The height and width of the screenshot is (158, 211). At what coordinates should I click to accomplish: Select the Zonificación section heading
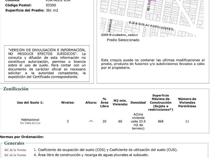[x=16, y=89]
